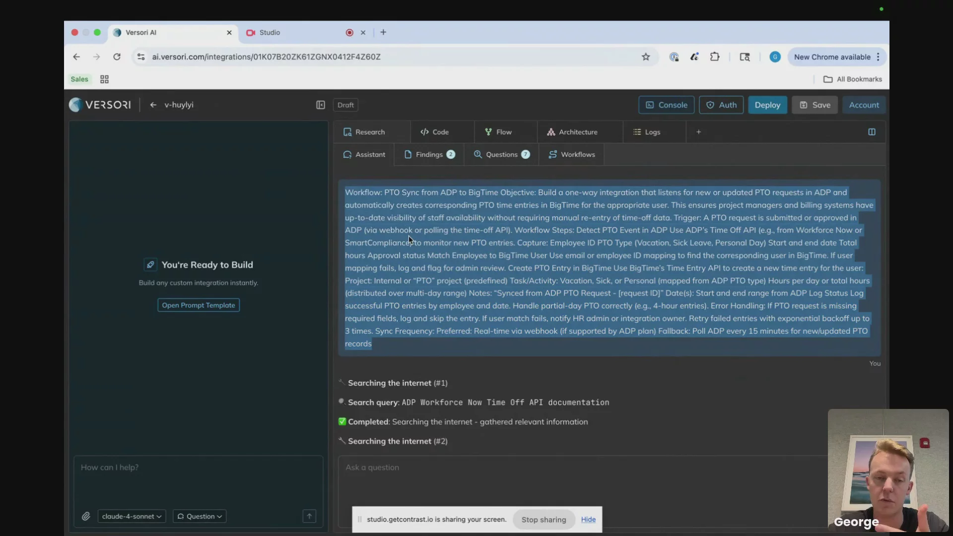This screenshot has width=953, height=536.
Task: Open Chrome three-dot menu
Action: pos(878,57)
